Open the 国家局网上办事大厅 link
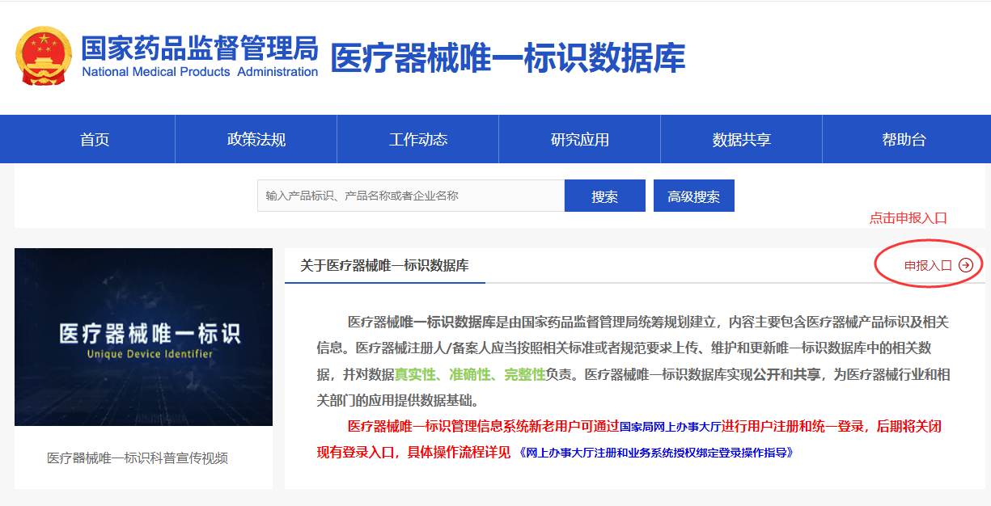 tap(670, 427)
